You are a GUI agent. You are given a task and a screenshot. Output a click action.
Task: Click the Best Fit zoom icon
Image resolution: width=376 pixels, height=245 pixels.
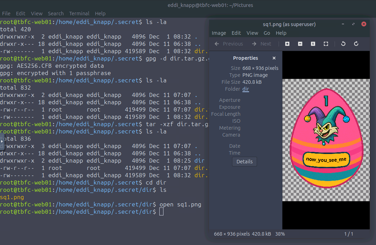point(326,44)
